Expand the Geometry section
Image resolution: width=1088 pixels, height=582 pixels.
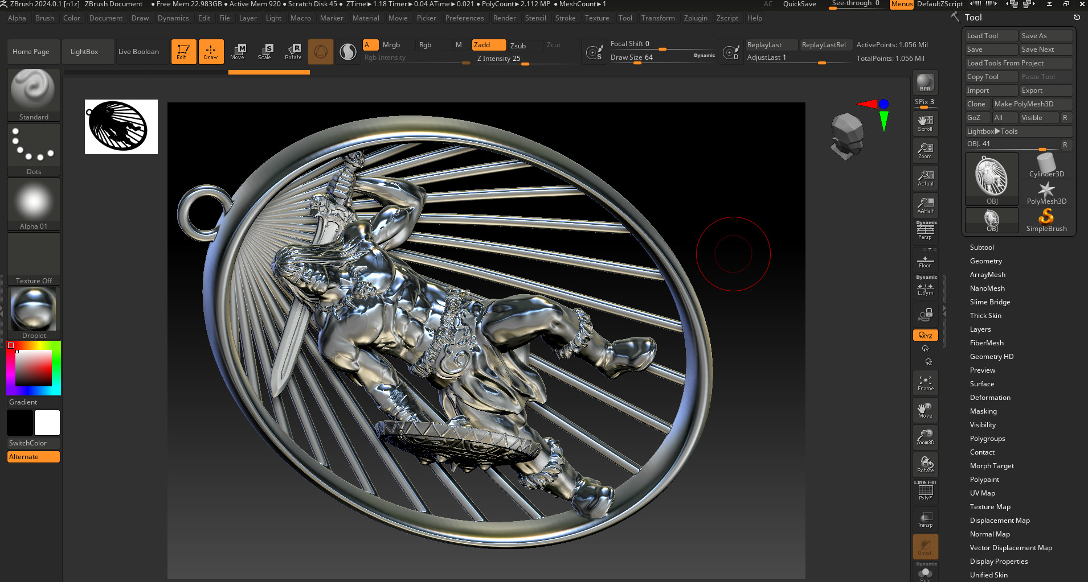click(986, 261)
